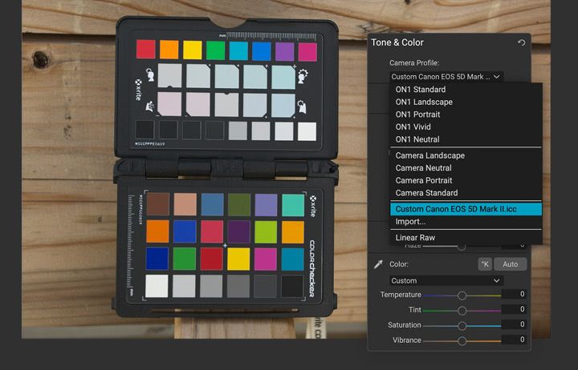Image resolution: width=578 pixels, height=370 pixels.
Task: Select Linear Raw profile
Action: pos(466,238)
